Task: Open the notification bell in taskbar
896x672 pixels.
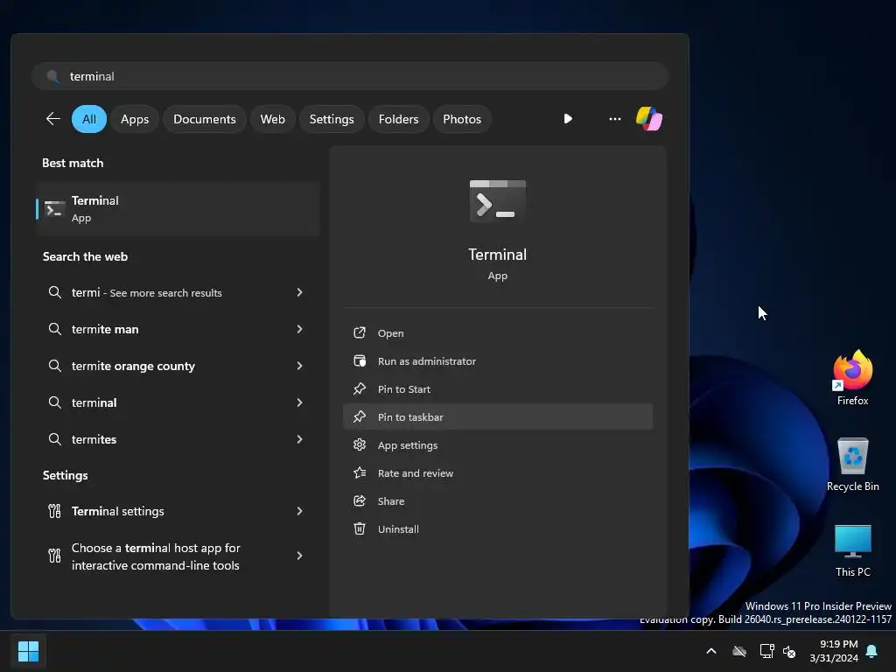Action: click(872, 651)
